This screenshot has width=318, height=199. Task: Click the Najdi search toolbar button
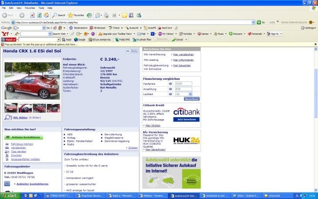[x=67, y=40]
